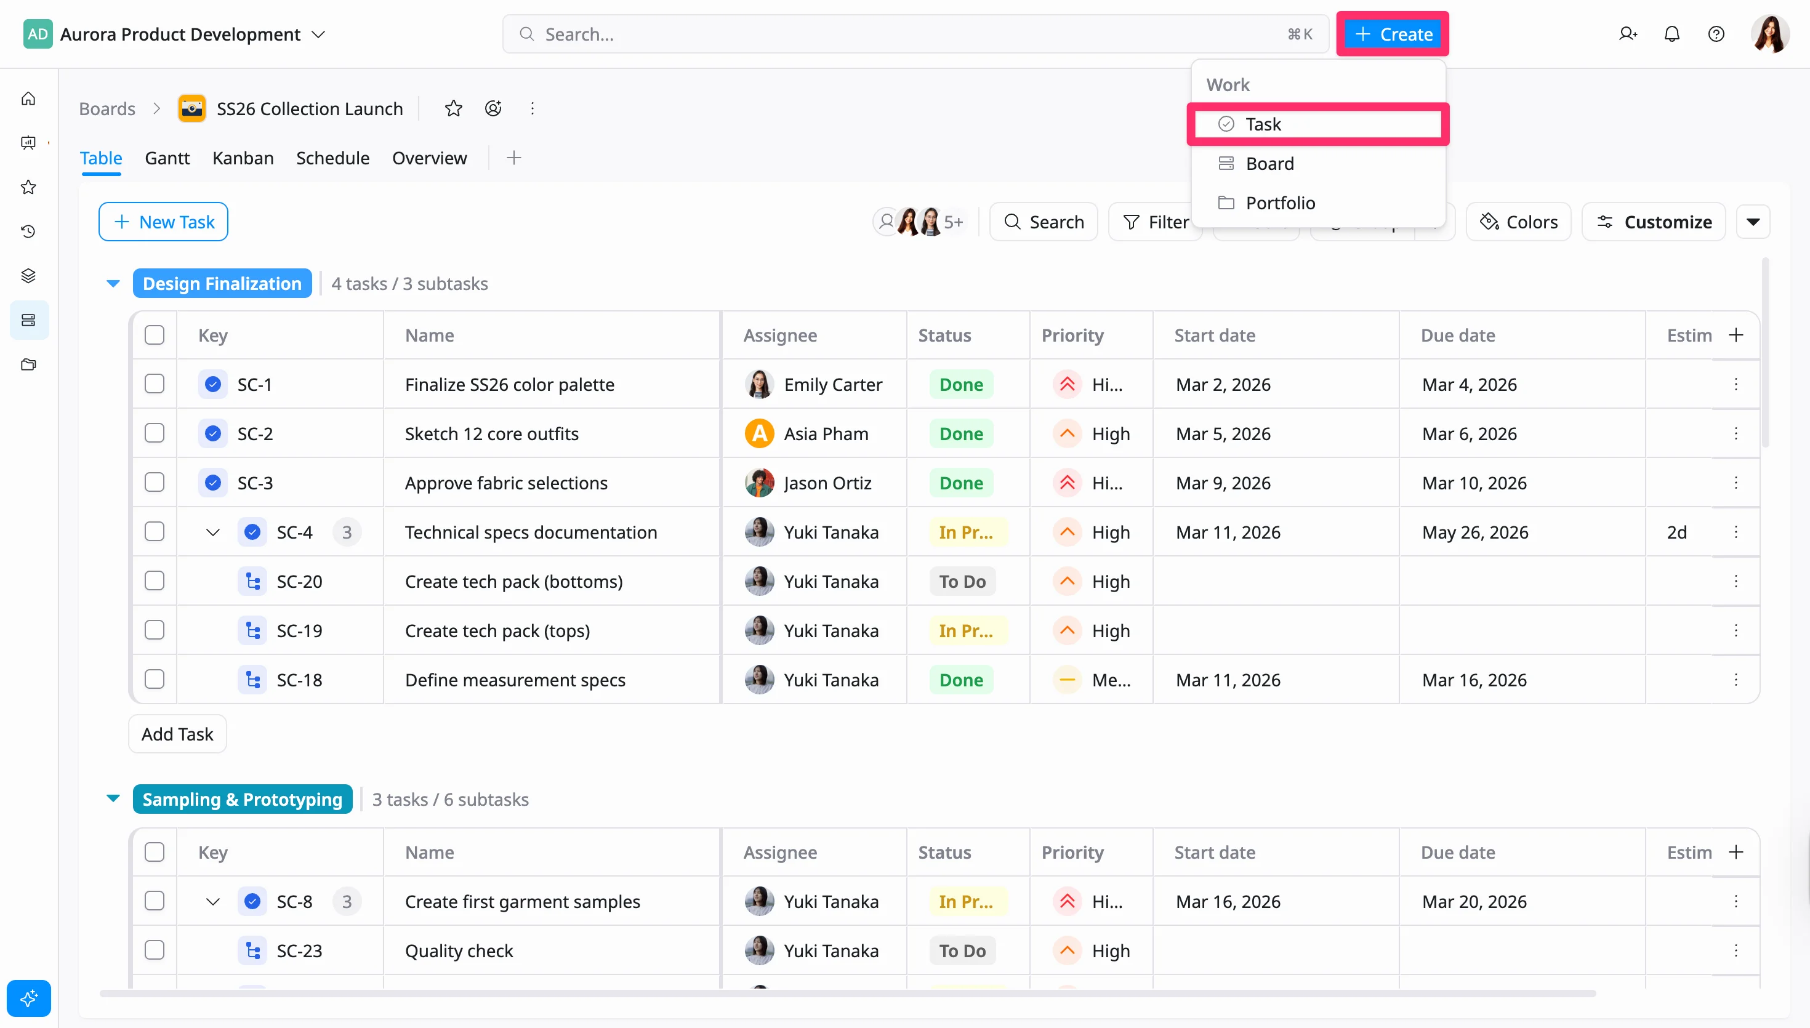Open the Portfolios folder sidebar icon

click(28, 364)
